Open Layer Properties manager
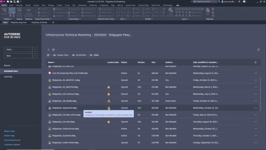Screen dimensions: 266x150 (170, 12)
